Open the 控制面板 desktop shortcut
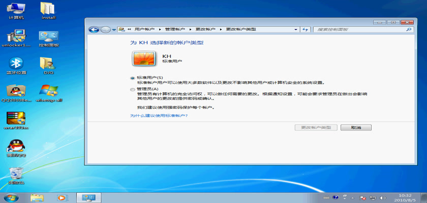This screenshot has height=203, width=427. pos(49,37)
